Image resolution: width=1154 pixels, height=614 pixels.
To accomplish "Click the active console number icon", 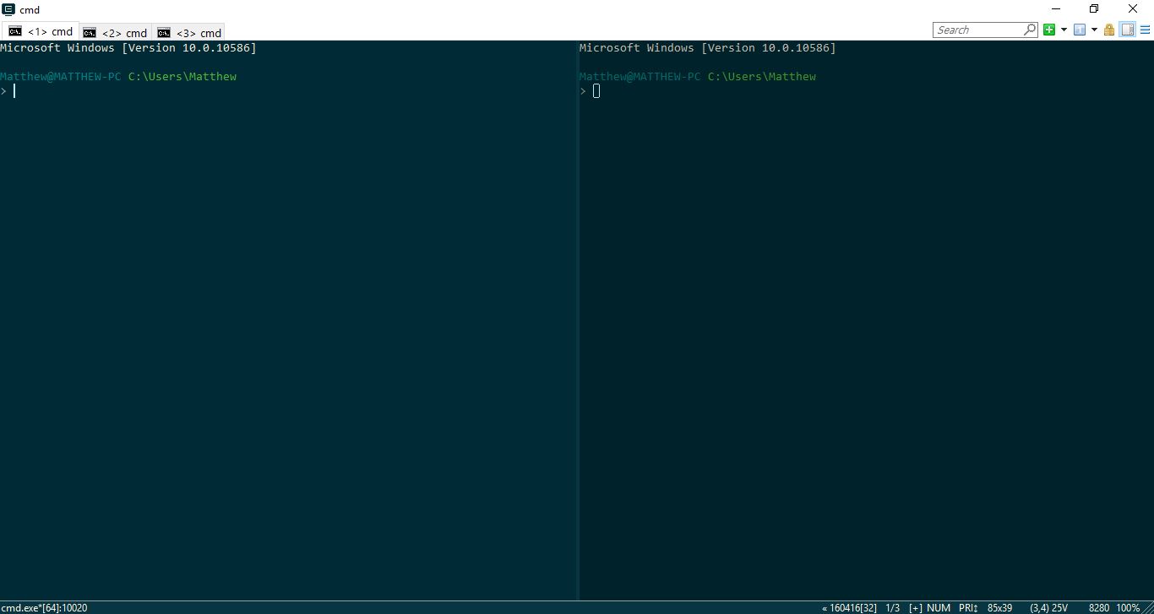I will pyautogui.click(x=1080, y=30).
